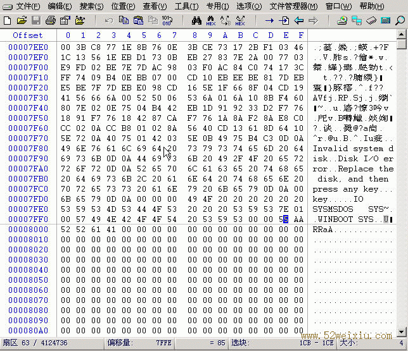Click status bar '大小:' size field
Image resolution: width=408 pixels, height=351 pixels.
(x=372, y=343)
